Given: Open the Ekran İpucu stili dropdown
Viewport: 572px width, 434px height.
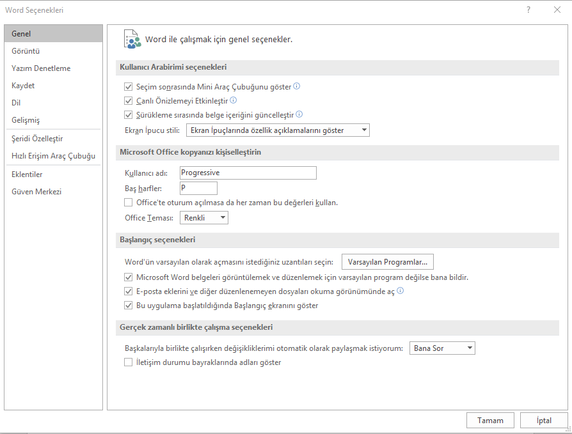Looking at the screenshot, I should pos(278,130).
